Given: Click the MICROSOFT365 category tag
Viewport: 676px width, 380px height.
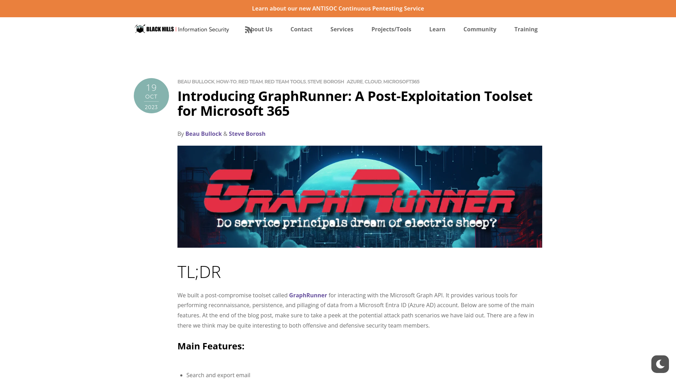Looking at the screenshot, I should 401,82.
